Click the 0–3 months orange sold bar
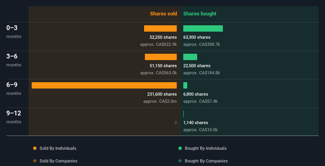This screenshot has width=325, height=166. tap(160, 28)
